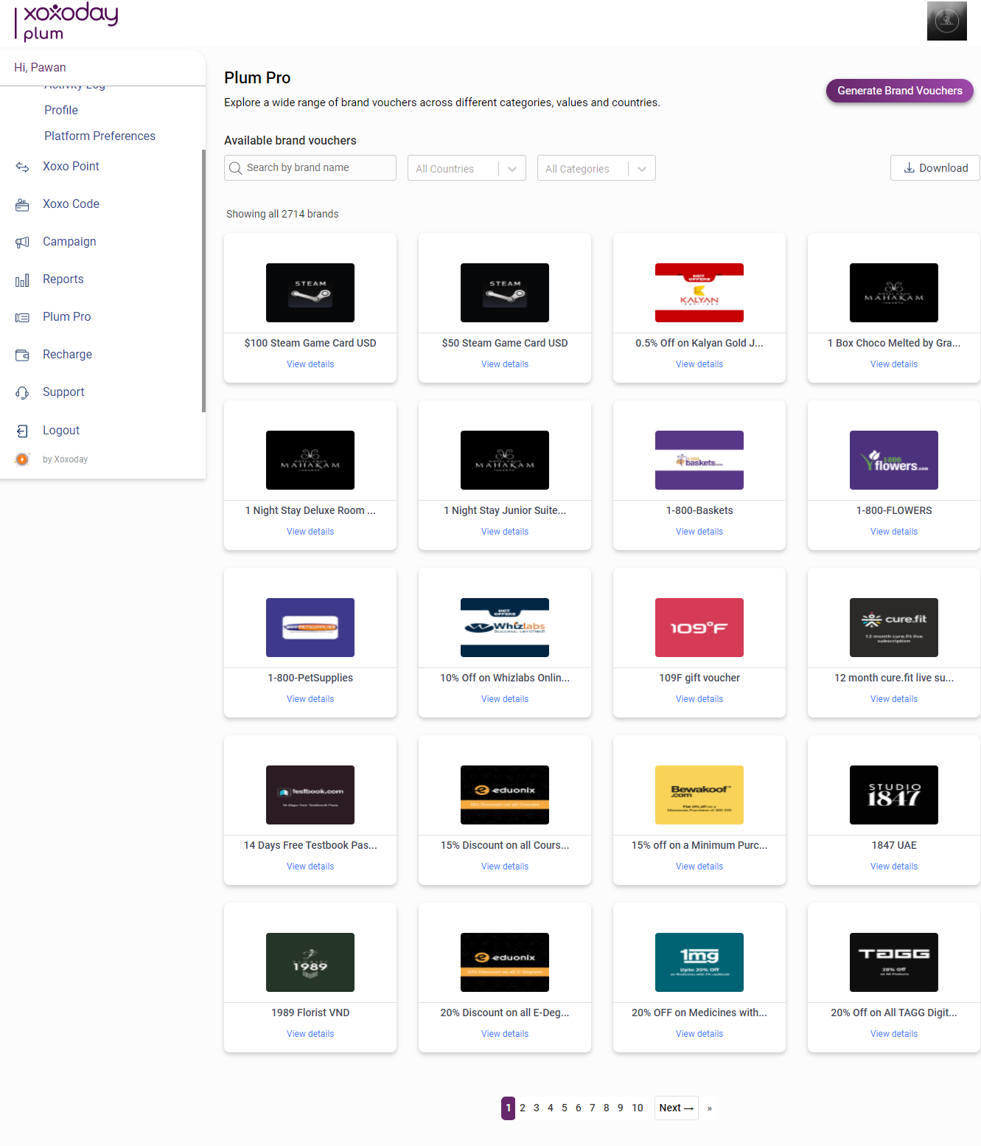Focus the Search by brand name field
Viewport: 981px width, 1146px height.
coord(310,168)
